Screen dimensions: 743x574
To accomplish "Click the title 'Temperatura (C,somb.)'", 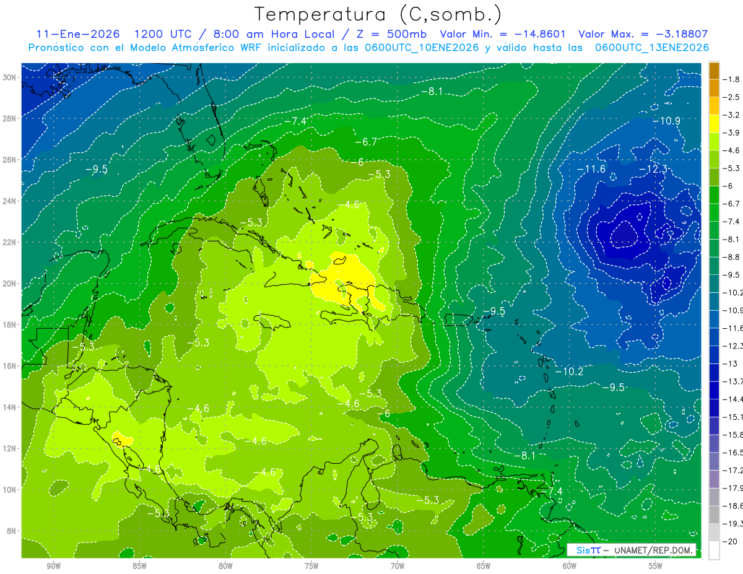I will tap(377, 14).
